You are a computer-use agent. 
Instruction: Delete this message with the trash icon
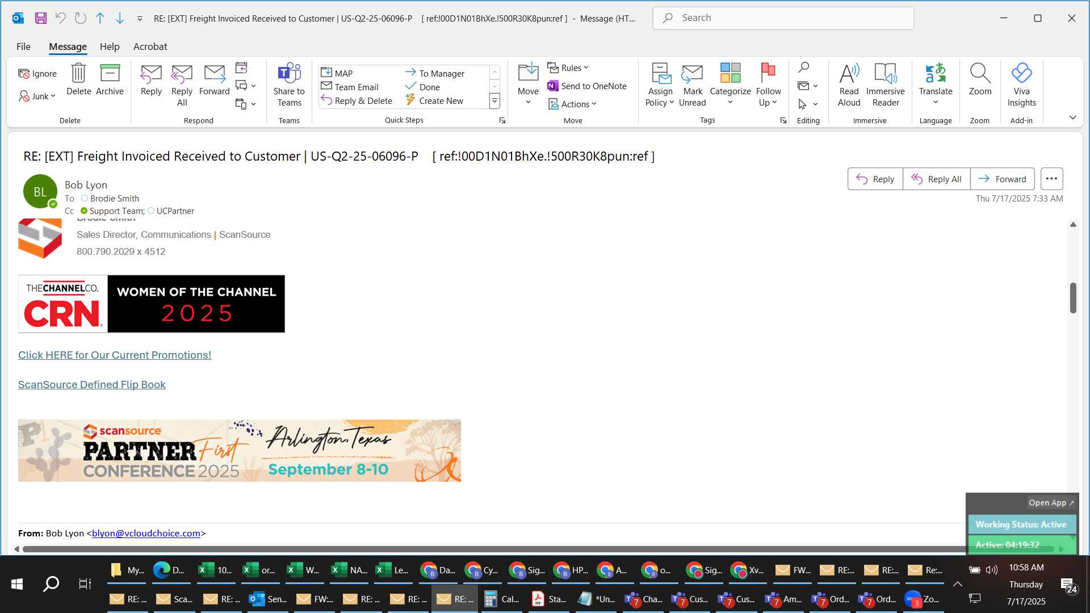(78, 79)
